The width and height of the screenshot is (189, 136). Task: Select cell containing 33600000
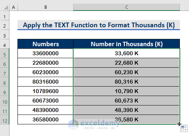tap(46, 53)
